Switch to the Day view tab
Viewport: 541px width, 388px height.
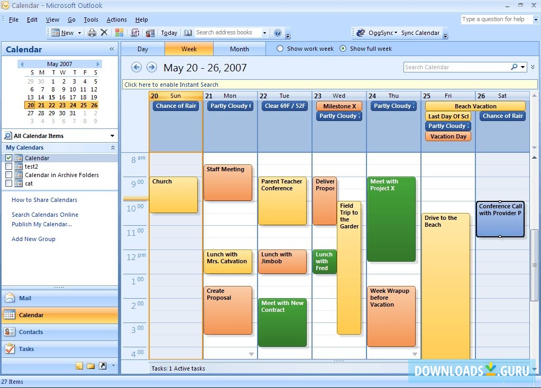142,49
